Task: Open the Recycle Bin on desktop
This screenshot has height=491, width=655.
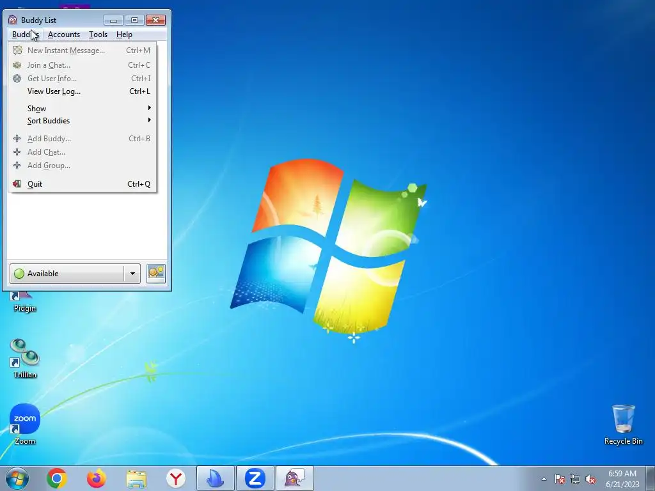Action: coord(623,425)
